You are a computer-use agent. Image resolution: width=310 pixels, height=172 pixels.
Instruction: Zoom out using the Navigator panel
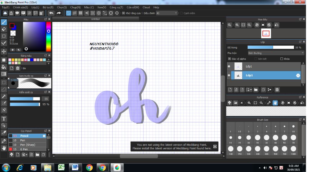pos(249,25)
